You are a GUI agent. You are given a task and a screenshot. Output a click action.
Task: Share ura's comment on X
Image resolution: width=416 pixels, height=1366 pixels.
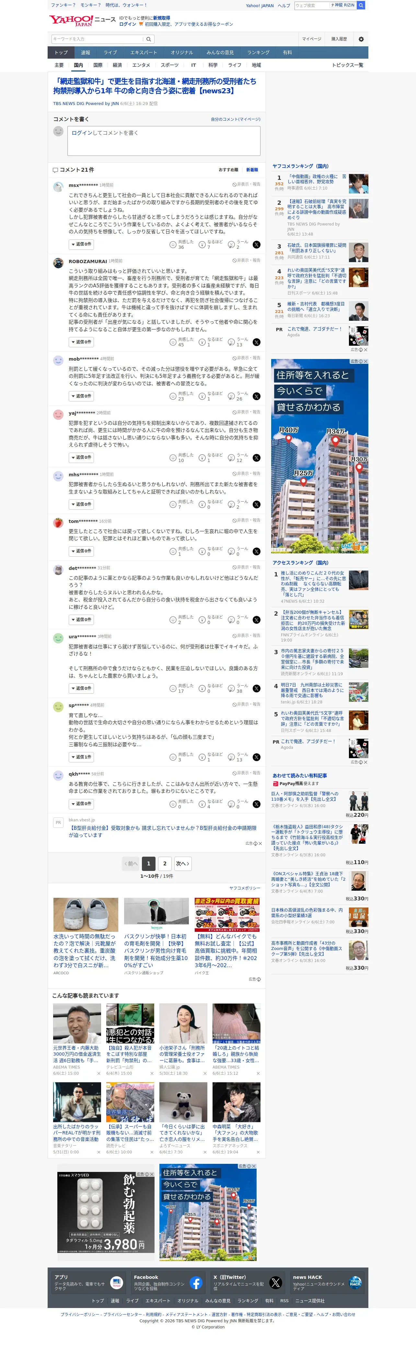(x=257, y=688)
